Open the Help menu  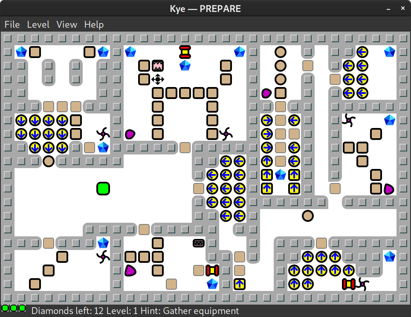pos(94,25)
